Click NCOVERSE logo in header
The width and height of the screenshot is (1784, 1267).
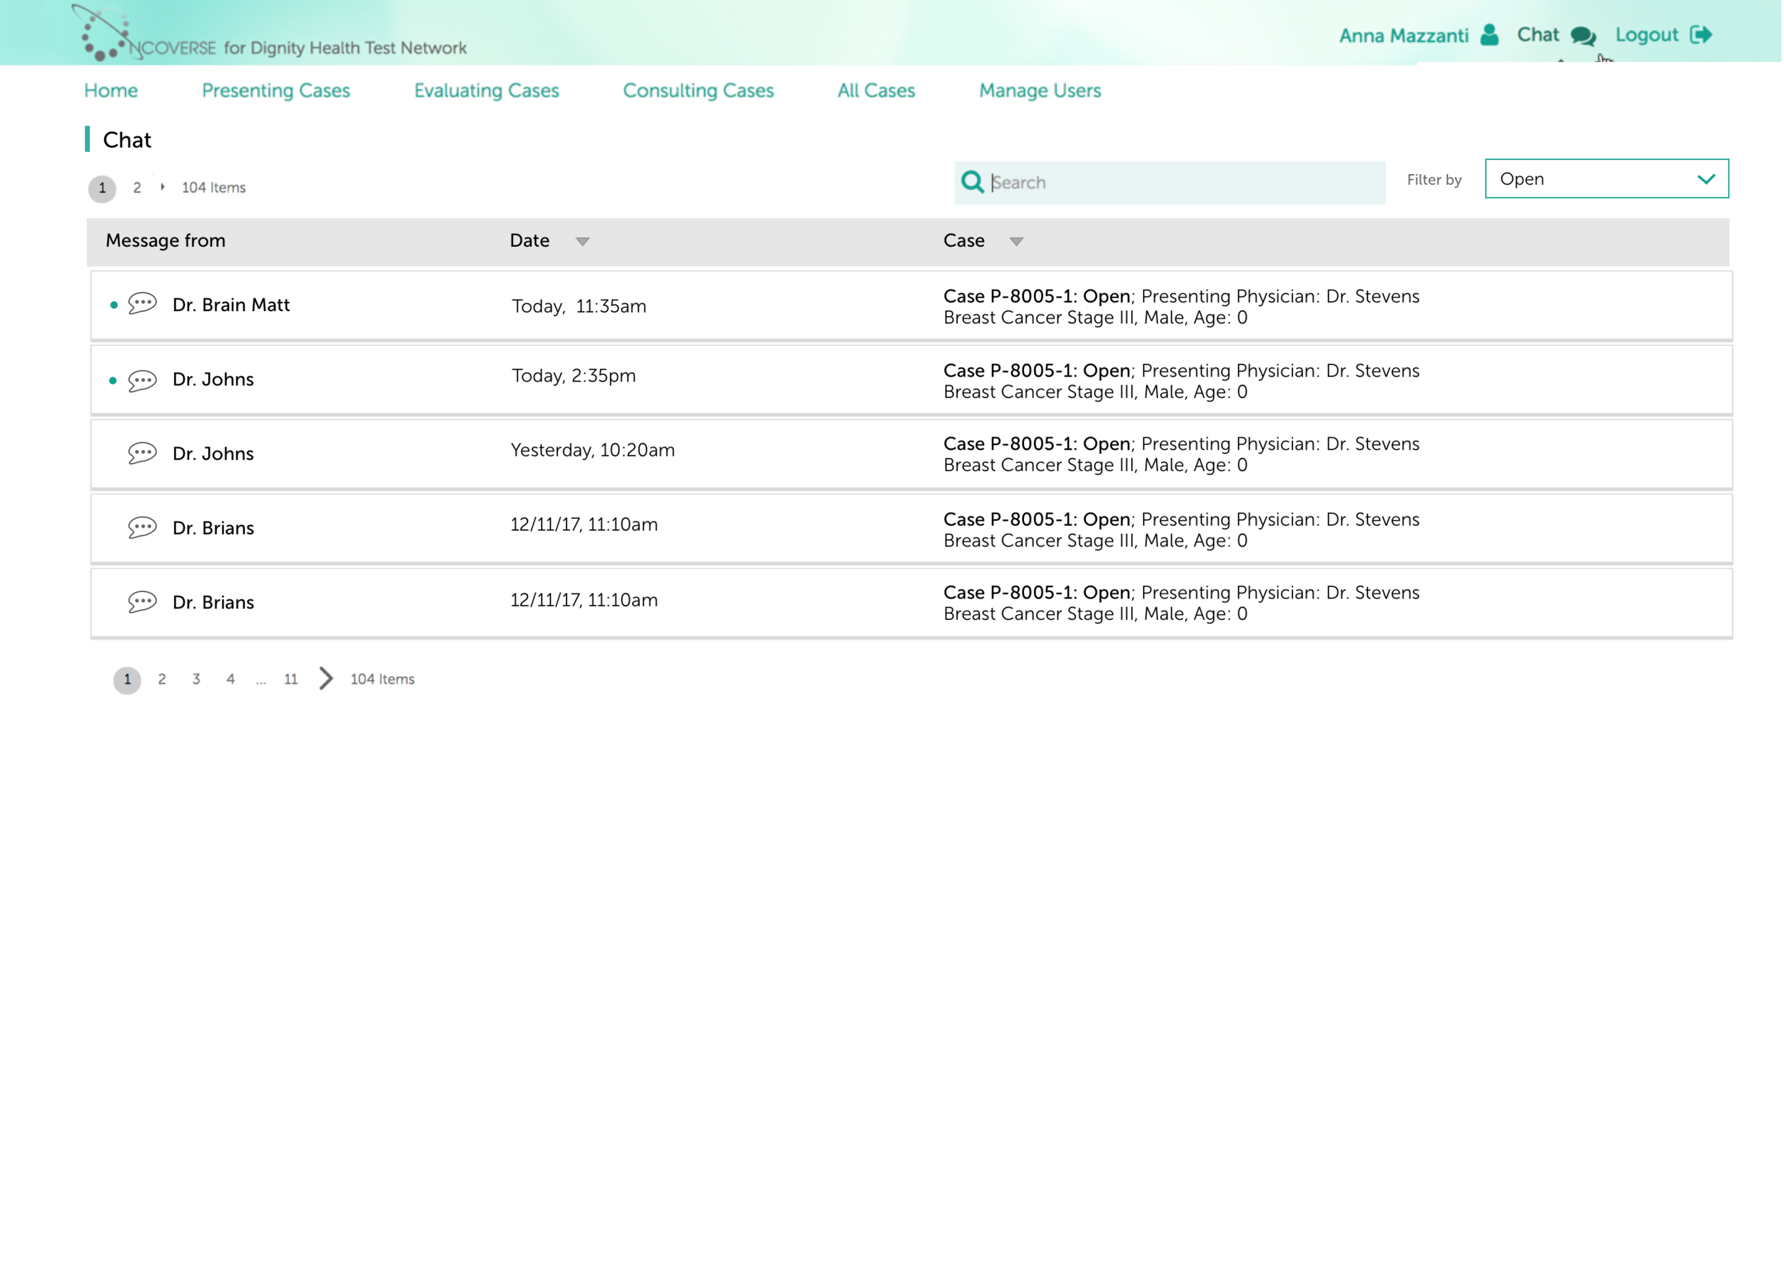point(144,34)
